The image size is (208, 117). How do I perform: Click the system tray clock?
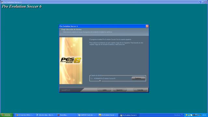(x=204, y=115)
